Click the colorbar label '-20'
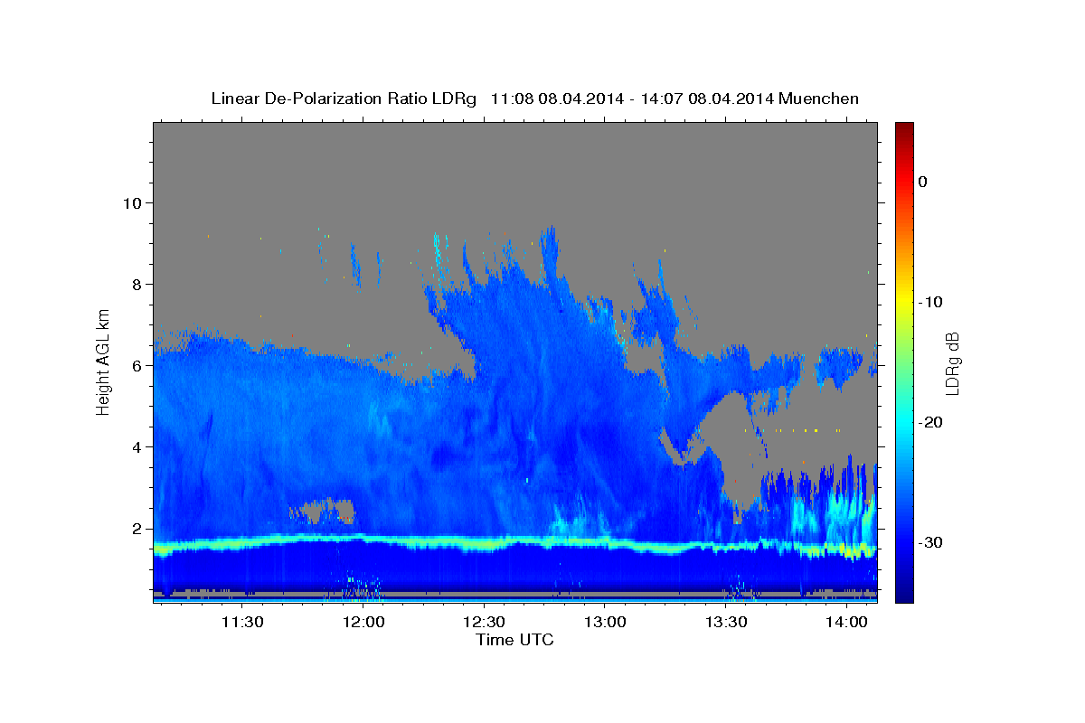The image size is (1085, 723). 930,422
